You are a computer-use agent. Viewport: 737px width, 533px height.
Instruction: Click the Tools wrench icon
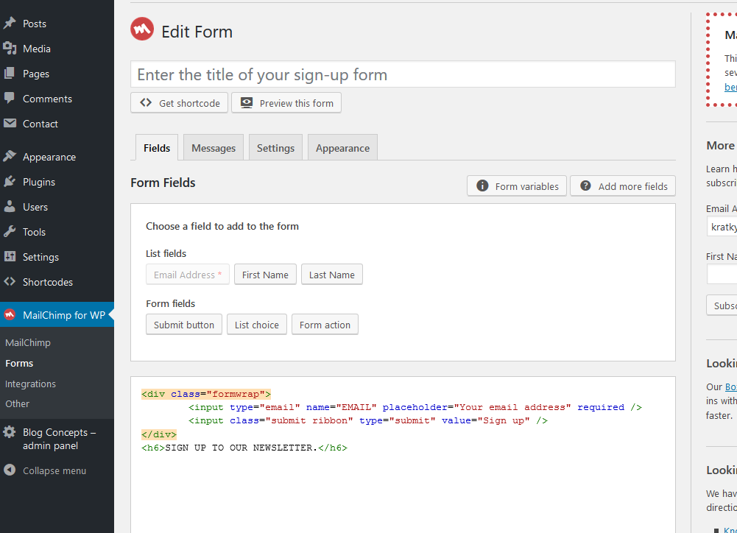10,232
